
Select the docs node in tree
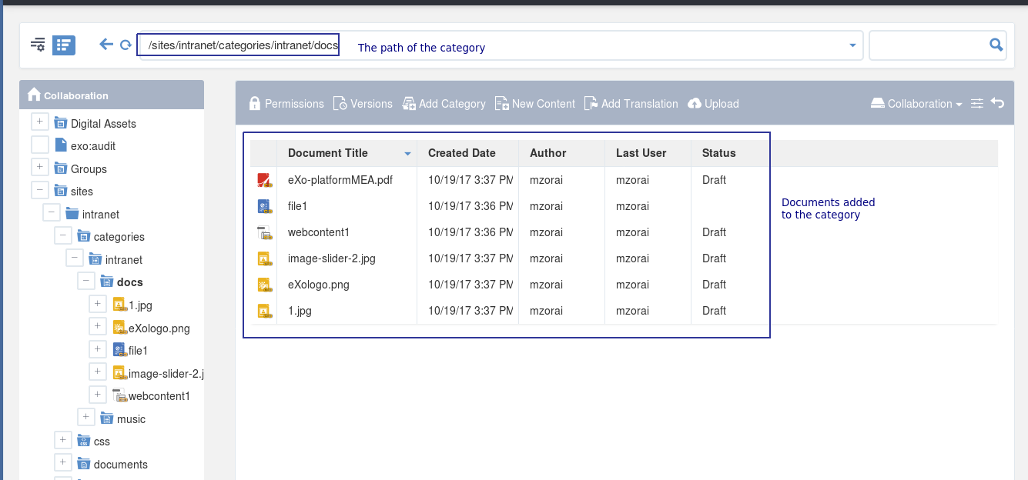(130, 282)
